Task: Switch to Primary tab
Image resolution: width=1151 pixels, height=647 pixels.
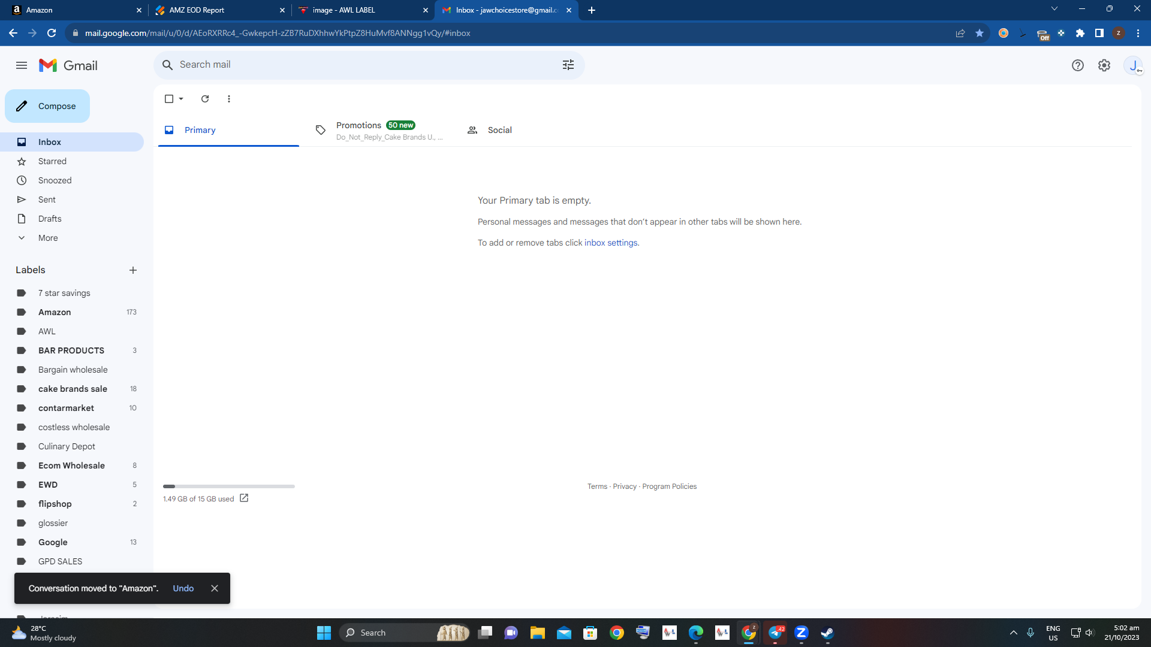Action: coord(228,130)
